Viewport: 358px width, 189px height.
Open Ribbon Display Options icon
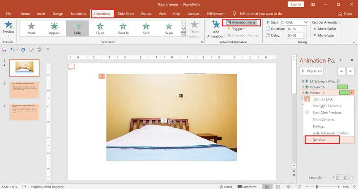pos(312,4)
